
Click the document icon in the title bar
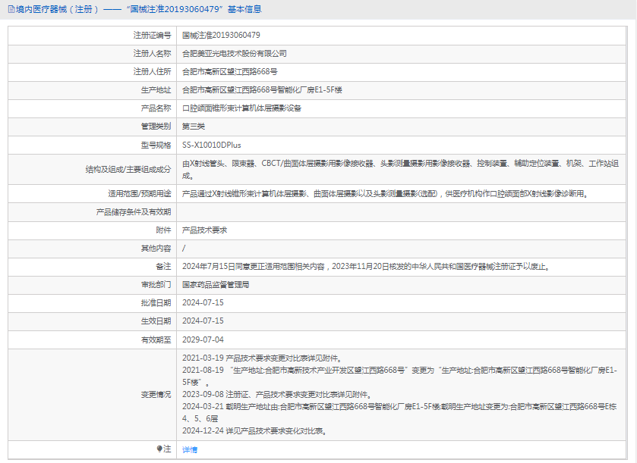(11, 9)
